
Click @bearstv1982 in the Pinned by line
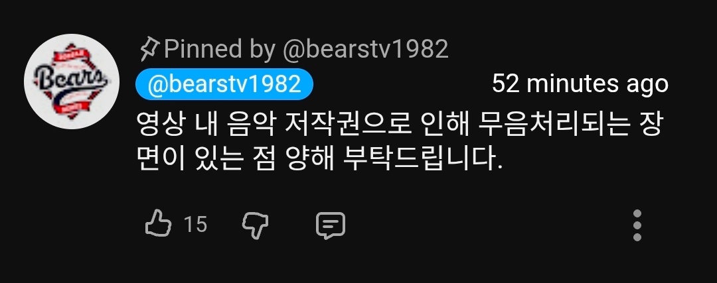366,49
